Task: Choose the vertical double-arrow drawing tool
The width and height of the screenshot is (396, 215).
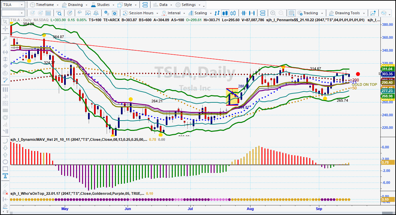Action: tap(5, 59)
